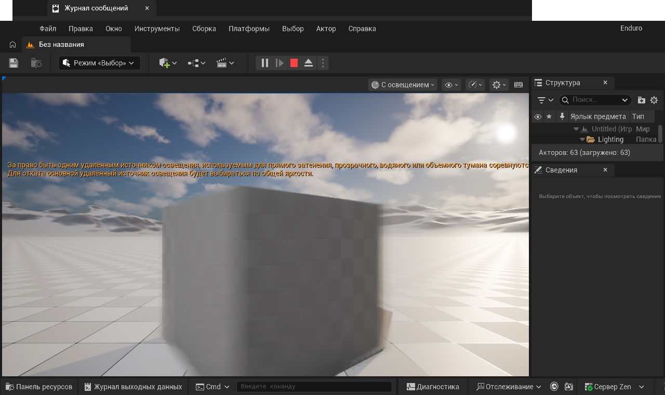
Task: Open the Структура filter options icon
Action: tap(544, 100)
